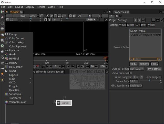
Task: Click the Frame Rate input field
Action: pos(134,81)
